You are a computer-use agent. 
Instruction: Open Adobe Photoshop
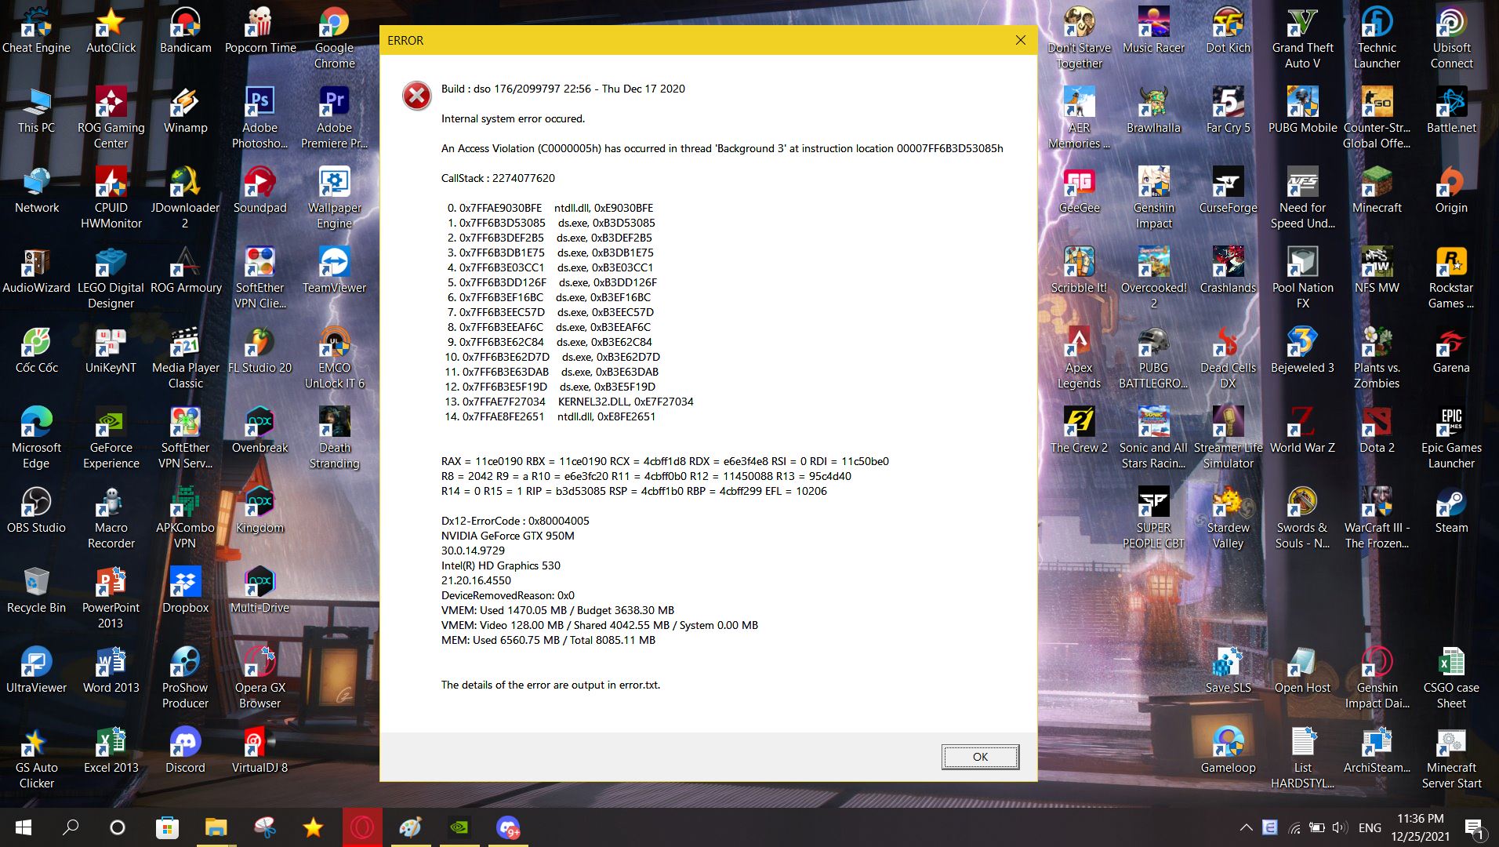click(x=260, y=102)
